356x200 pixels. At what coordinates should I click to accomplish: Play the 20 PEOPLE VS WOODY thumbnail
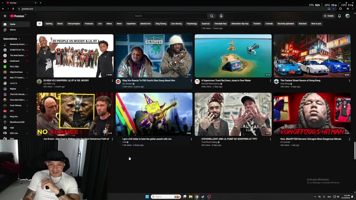point(75,56)
